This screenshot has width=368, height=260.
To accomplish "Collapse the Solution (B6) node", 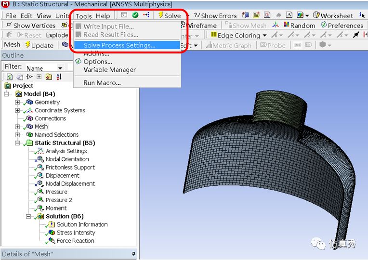I will tap(28, 216).
